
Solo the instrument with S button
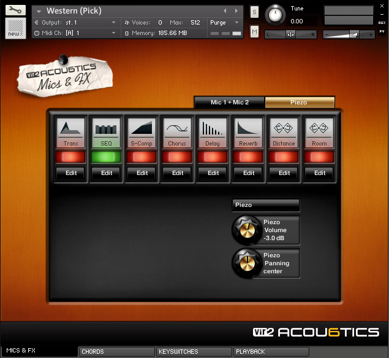(254, 12)
